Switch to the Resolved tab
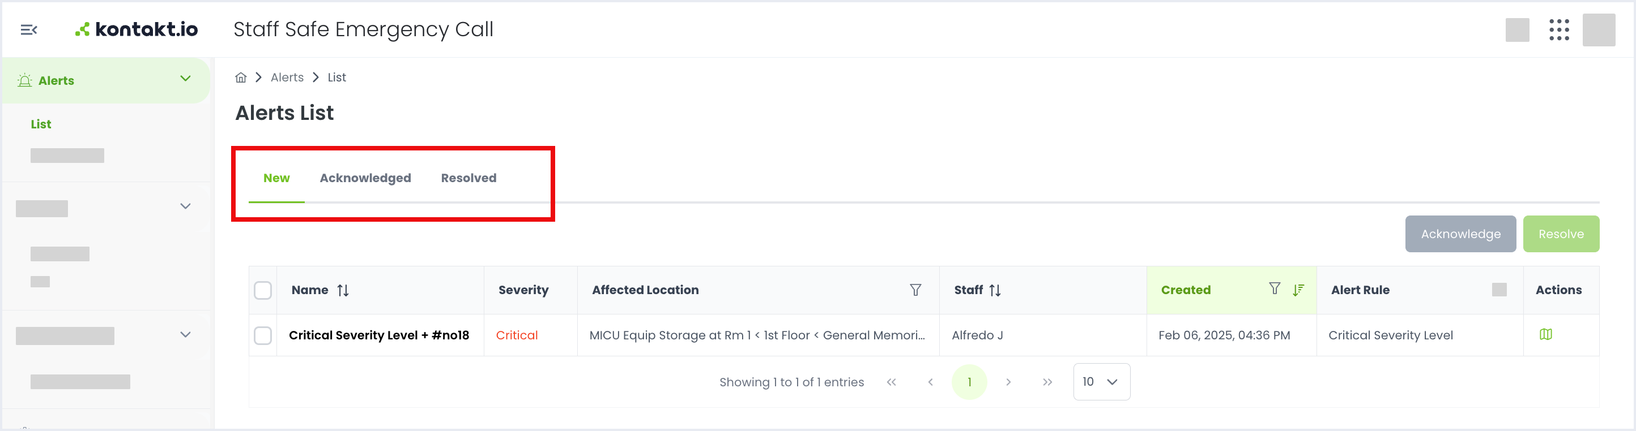This screenshot has width=1636, height=431. point(468,178)
